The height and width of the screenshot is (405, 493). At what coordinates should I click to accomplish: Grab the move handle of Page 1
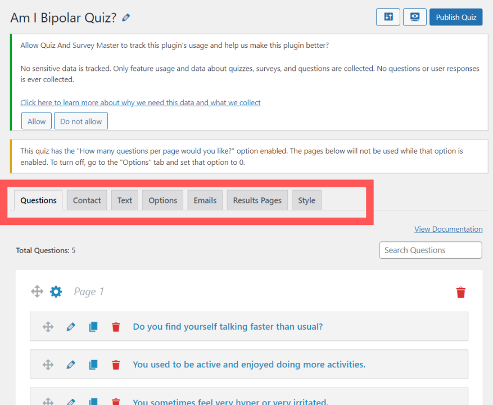click(x=37, y=291)
